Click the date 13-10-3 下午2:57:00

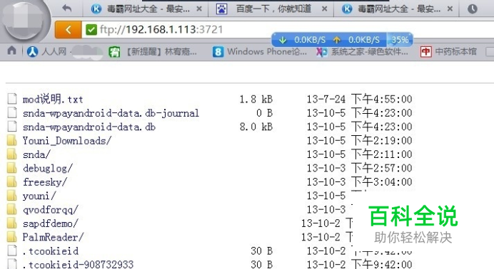coord(360,168)
